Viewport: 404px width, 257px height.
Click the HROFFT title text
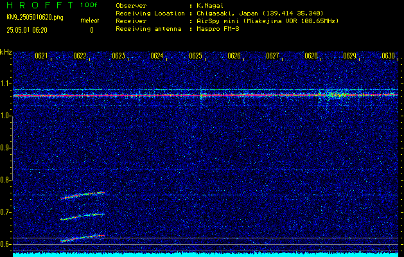(x=40, y=5)
